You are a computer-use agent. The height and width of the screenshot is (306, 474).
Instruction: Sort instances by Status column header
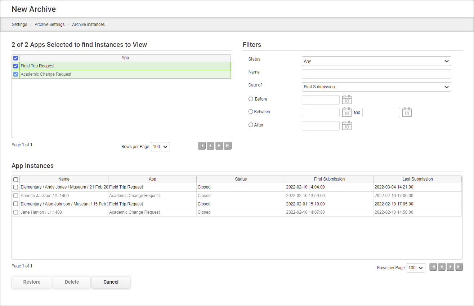point(241,179)
